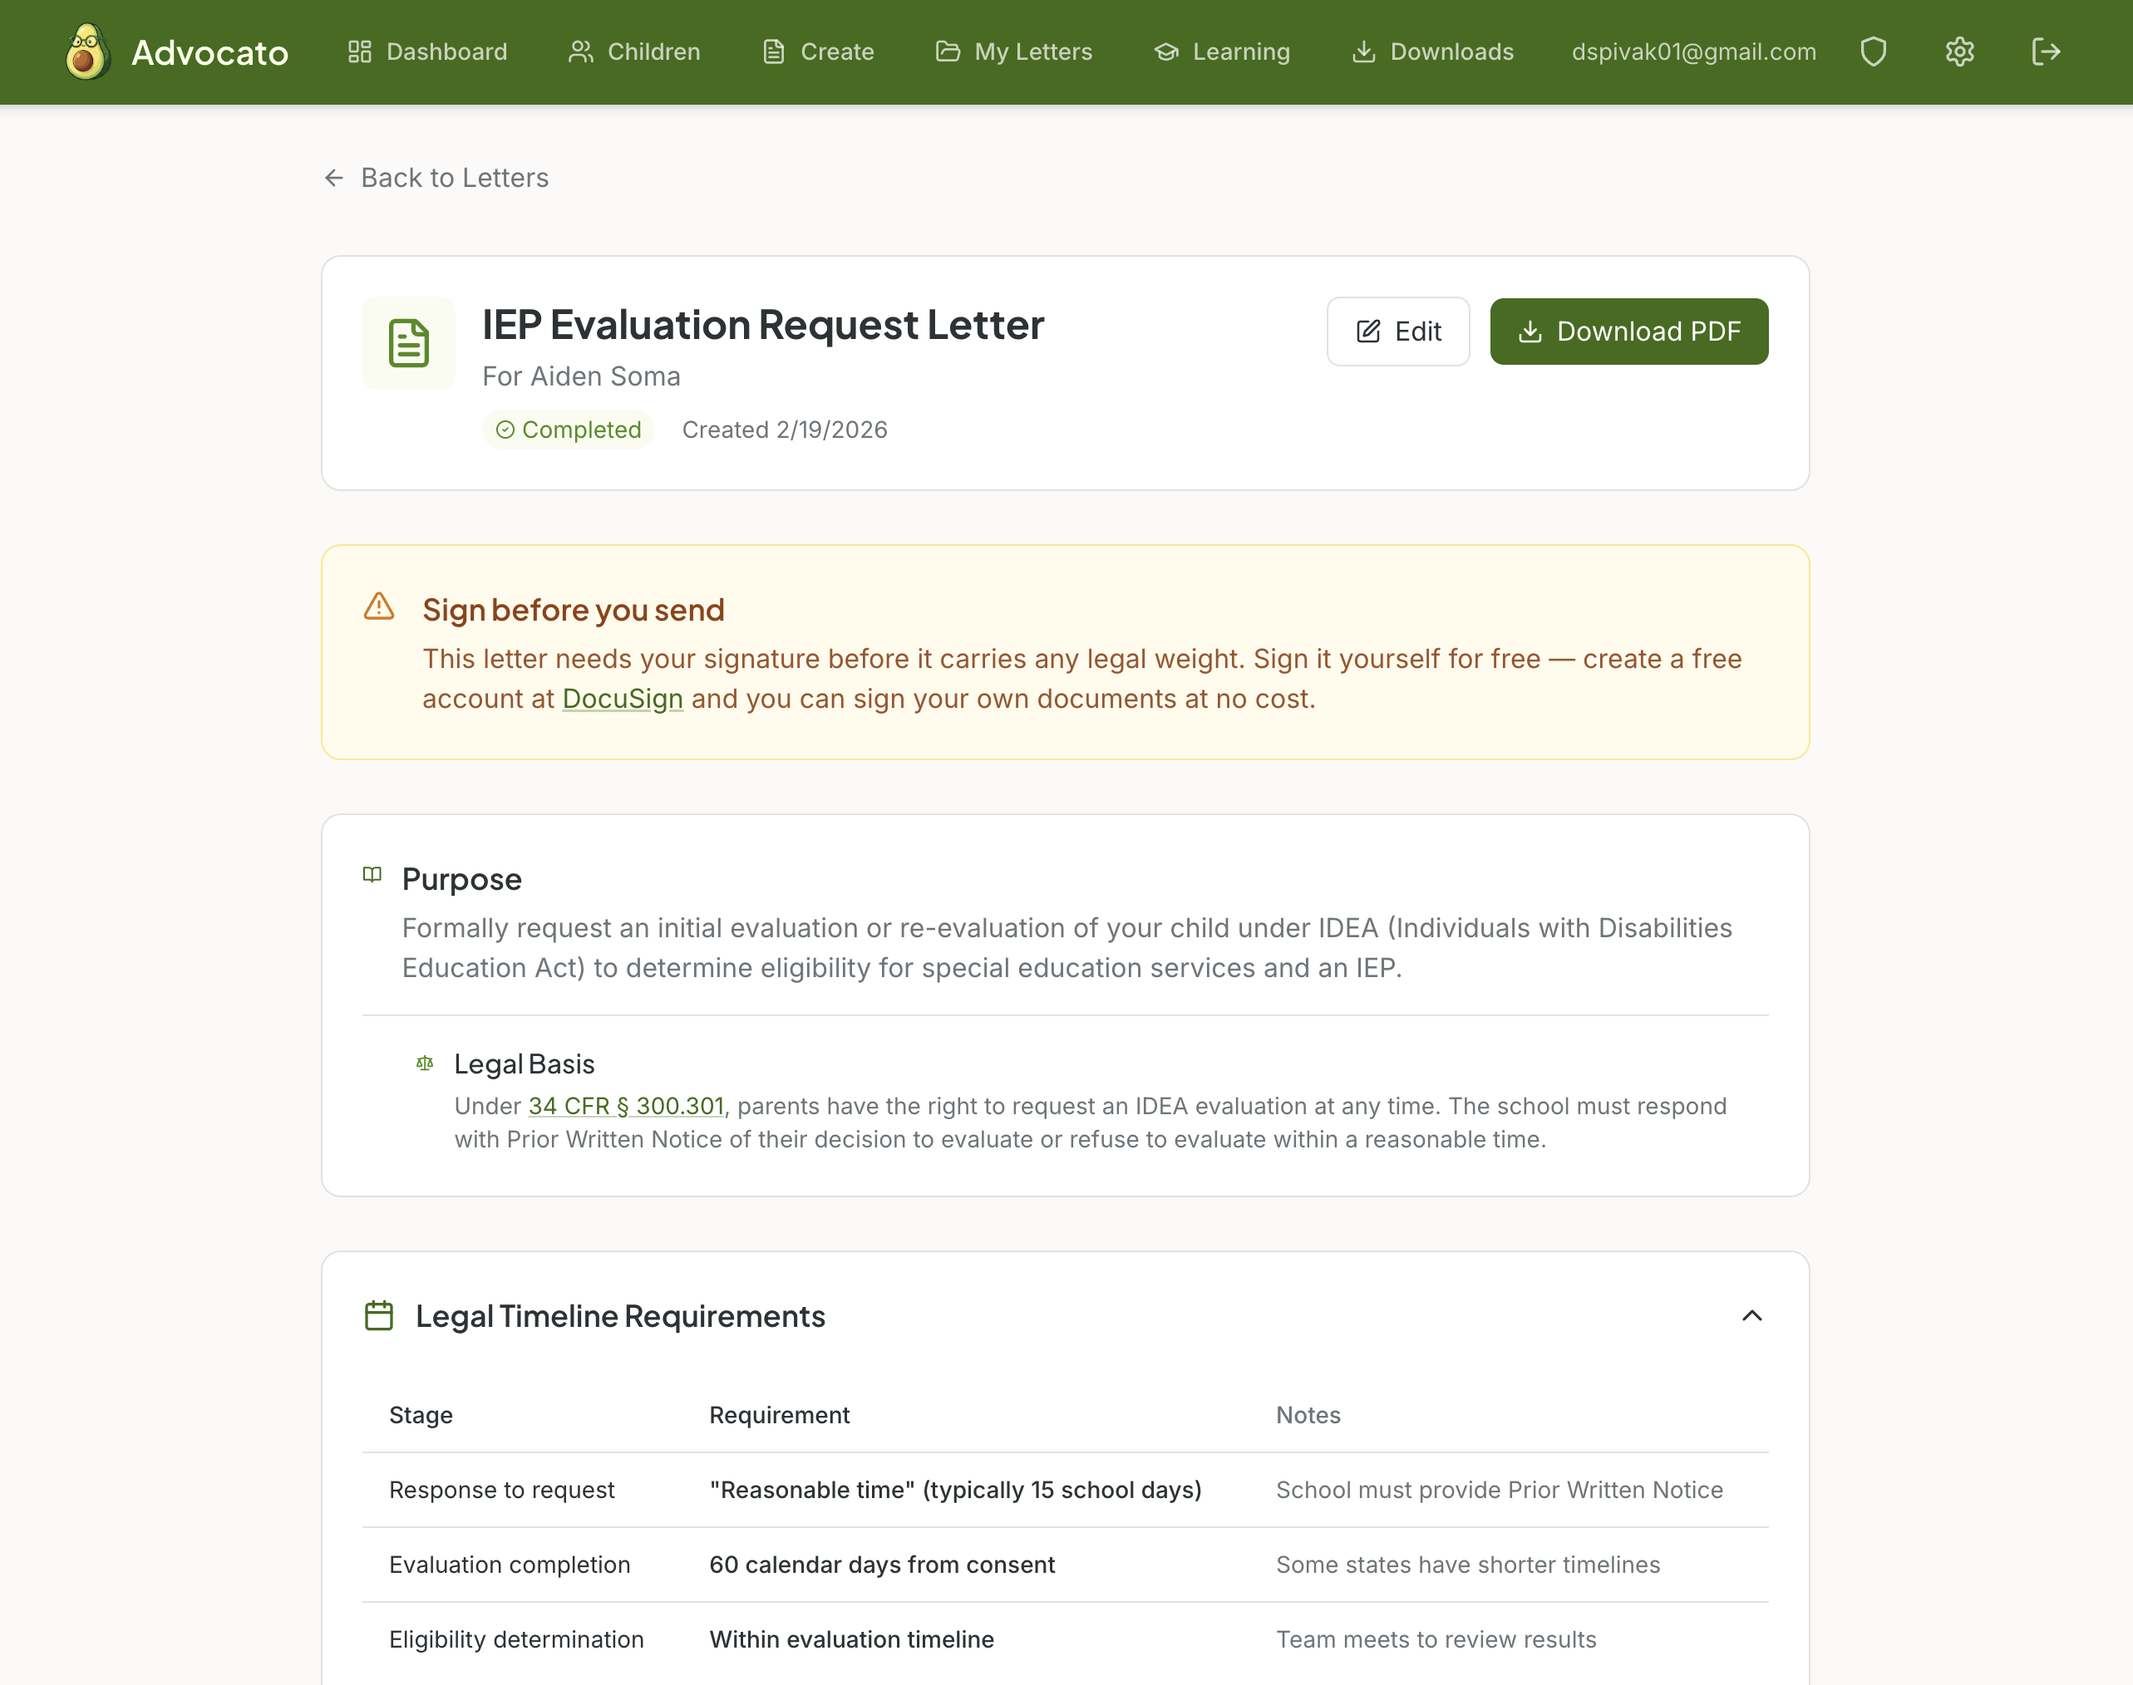This screenshot has width=2133, height=1685.
Task: Open the Children menu item
Action: click(x=633, y=52)
